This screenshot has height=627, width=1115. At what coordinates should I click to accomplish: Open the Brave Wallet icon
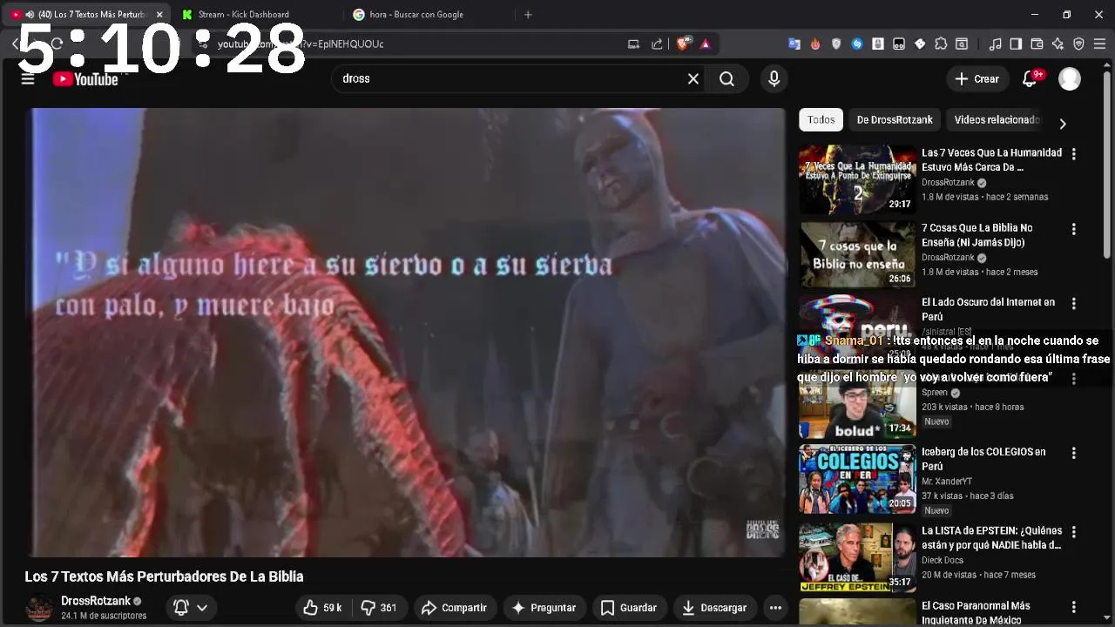click(1037, 44)
